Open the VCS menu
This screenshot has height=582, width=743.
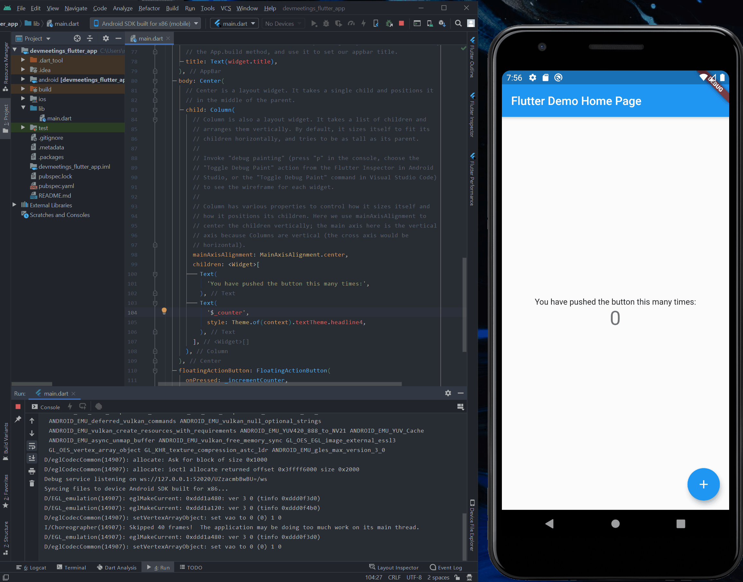tap(226, 8)
